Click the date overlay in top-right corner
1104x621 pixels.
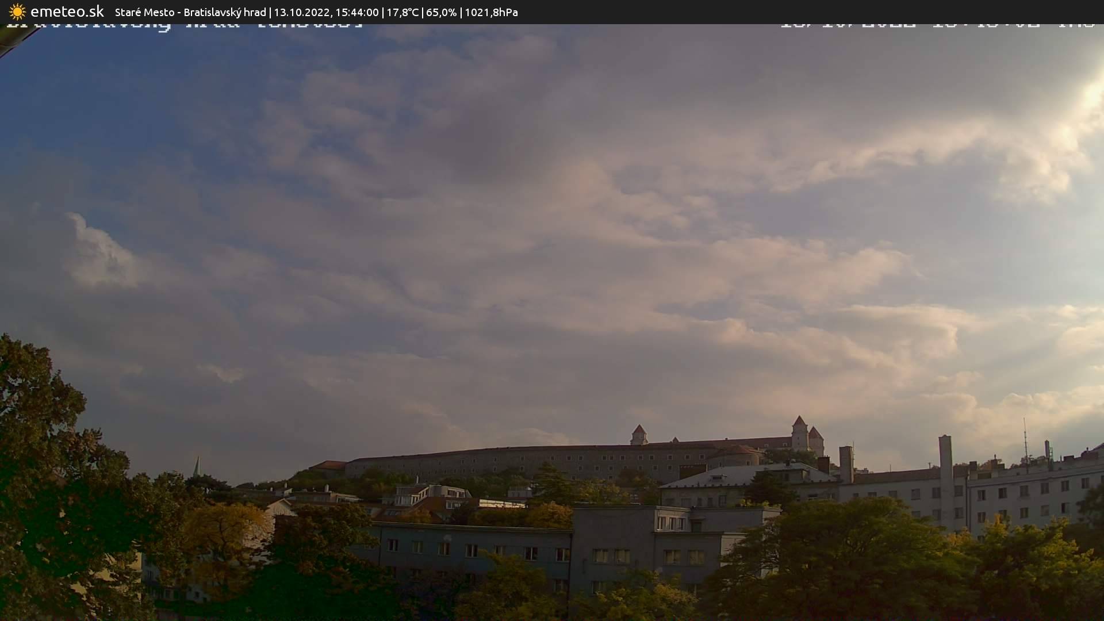point(937,24)
